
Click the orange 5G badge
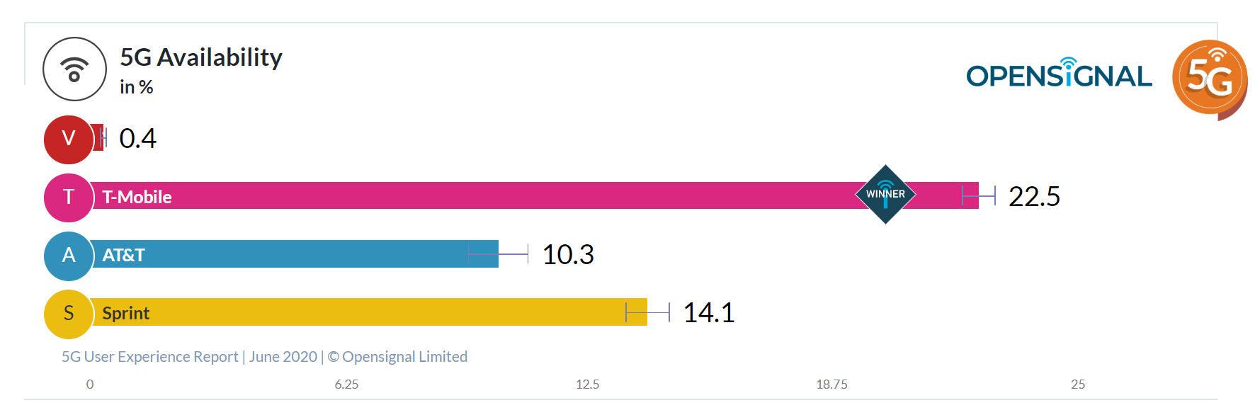coord(1209,78)
